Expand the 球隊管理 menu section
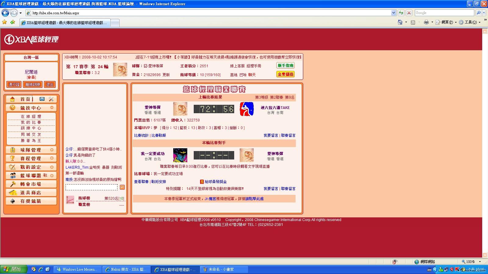The height and width of the screenshot is (274, 488). tap(52, 150)
